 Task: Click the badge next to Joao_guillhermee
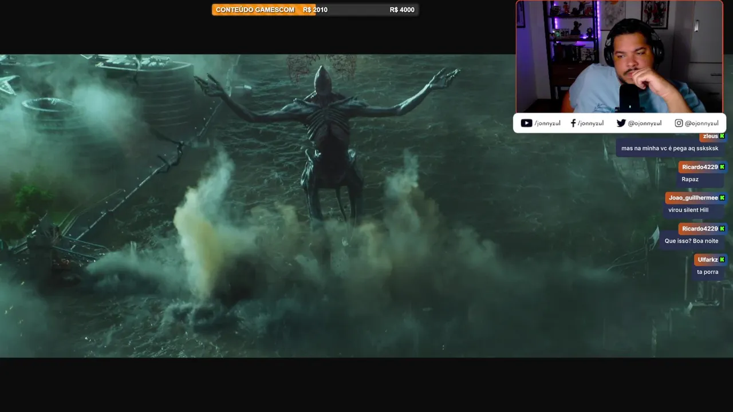click(722, 198)
